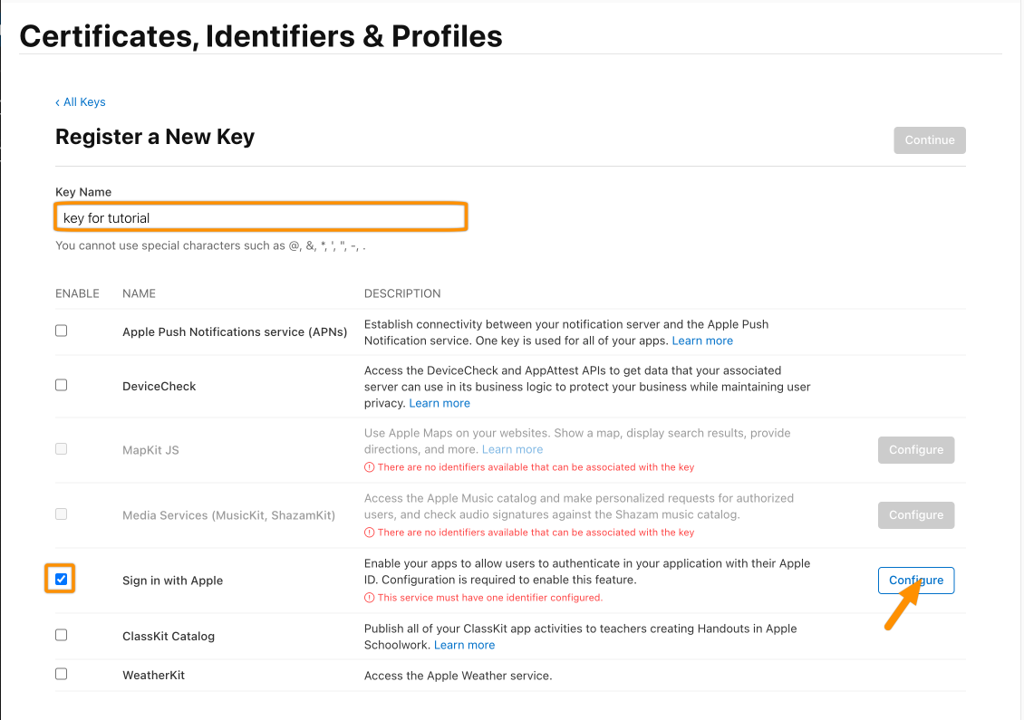This screenshot has width=1024, height=720.
Task: Enable the DeviceCheck checkbox
Action: (62, 385)
